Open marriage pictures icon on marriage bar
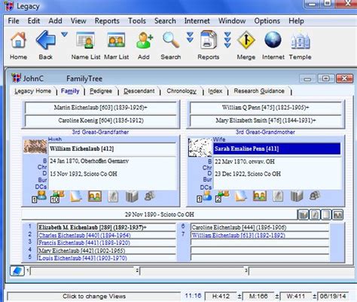 [337, 215]
